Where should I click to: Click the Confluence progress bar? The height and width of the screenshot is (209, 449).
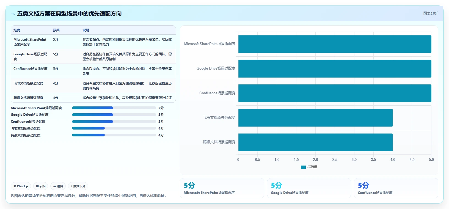(114, 122)
